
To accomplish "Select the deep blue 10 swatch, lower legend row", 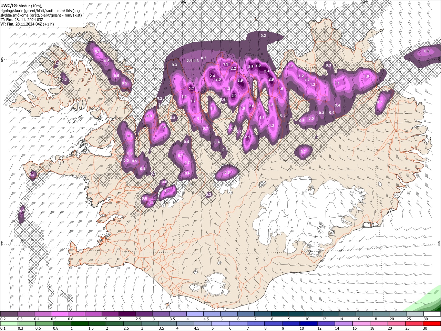I will click(308, 323).
